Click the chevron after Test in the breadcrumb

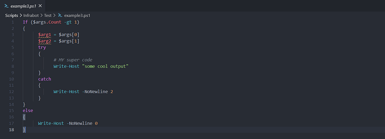click(54, 15)
